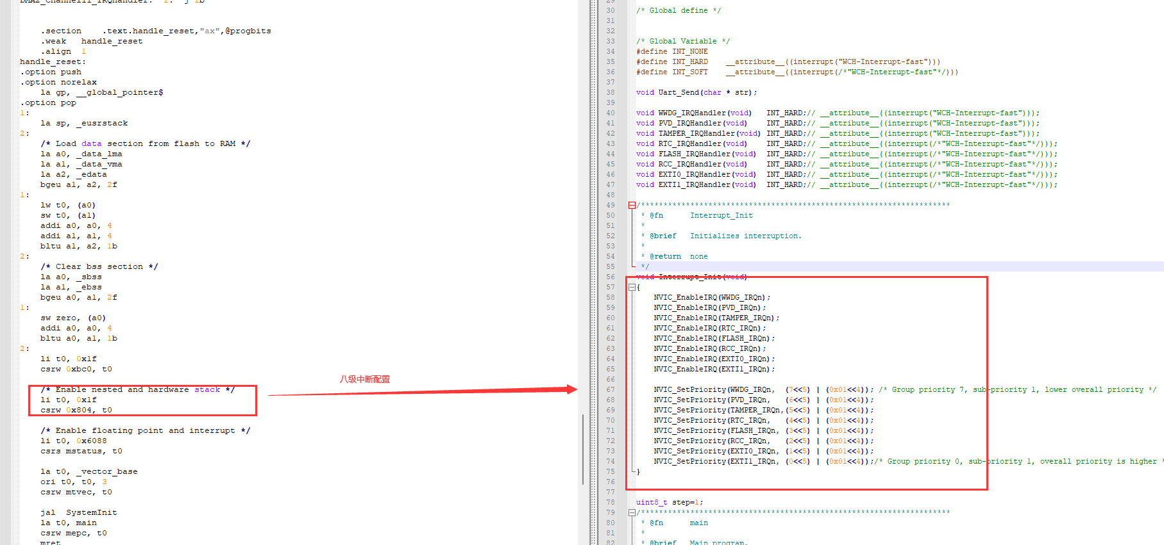Click the dotted splitter between editor panes
The height and width of the screenshot is (545, 1164).
click(x=593, y=272)
